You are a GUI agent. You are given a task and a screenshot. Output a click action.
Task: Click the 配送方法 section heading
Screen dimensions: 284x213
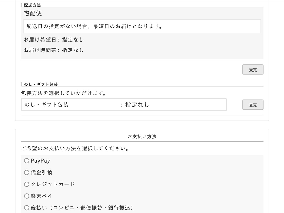[x=32, y=5]
